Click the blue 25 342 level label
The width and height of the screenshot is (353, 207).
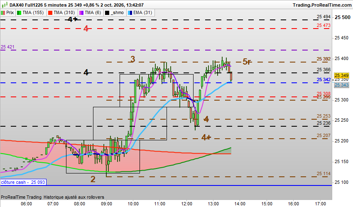(x=324, y=79)
